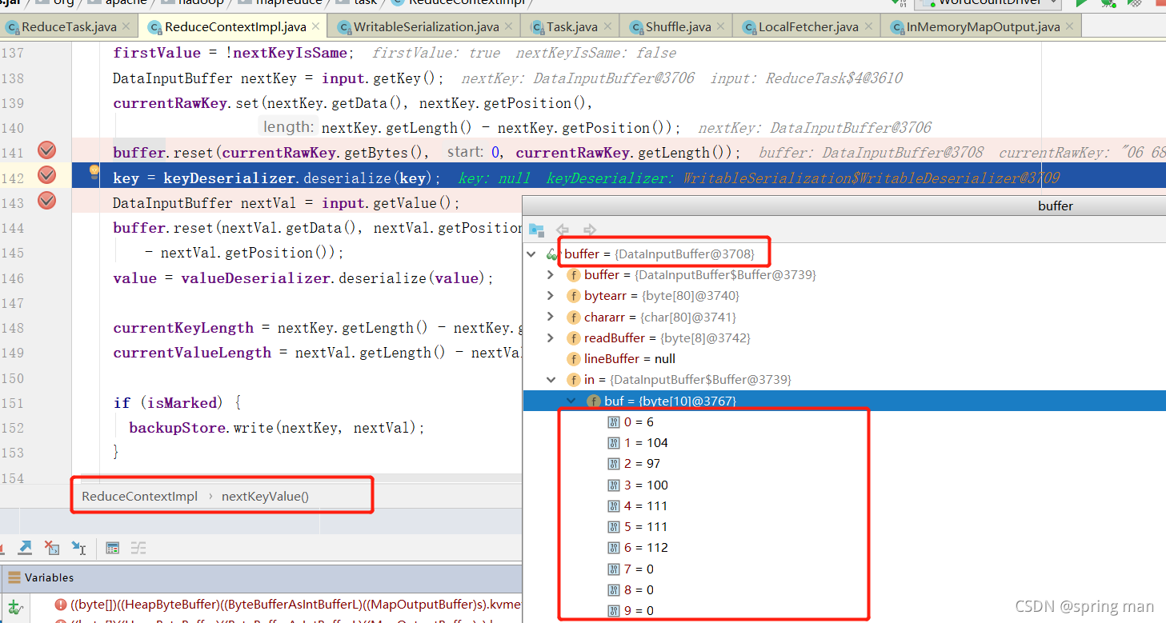
Task: Select array element 3 = 100
Action: pyautogui.click(x=844, y=485)
